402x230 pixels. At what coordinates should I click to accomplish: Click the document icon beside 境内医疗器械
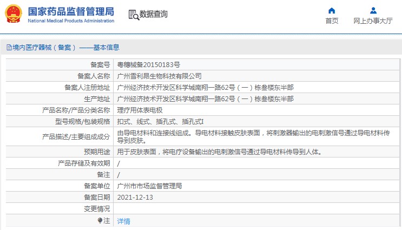pos(9,48)
